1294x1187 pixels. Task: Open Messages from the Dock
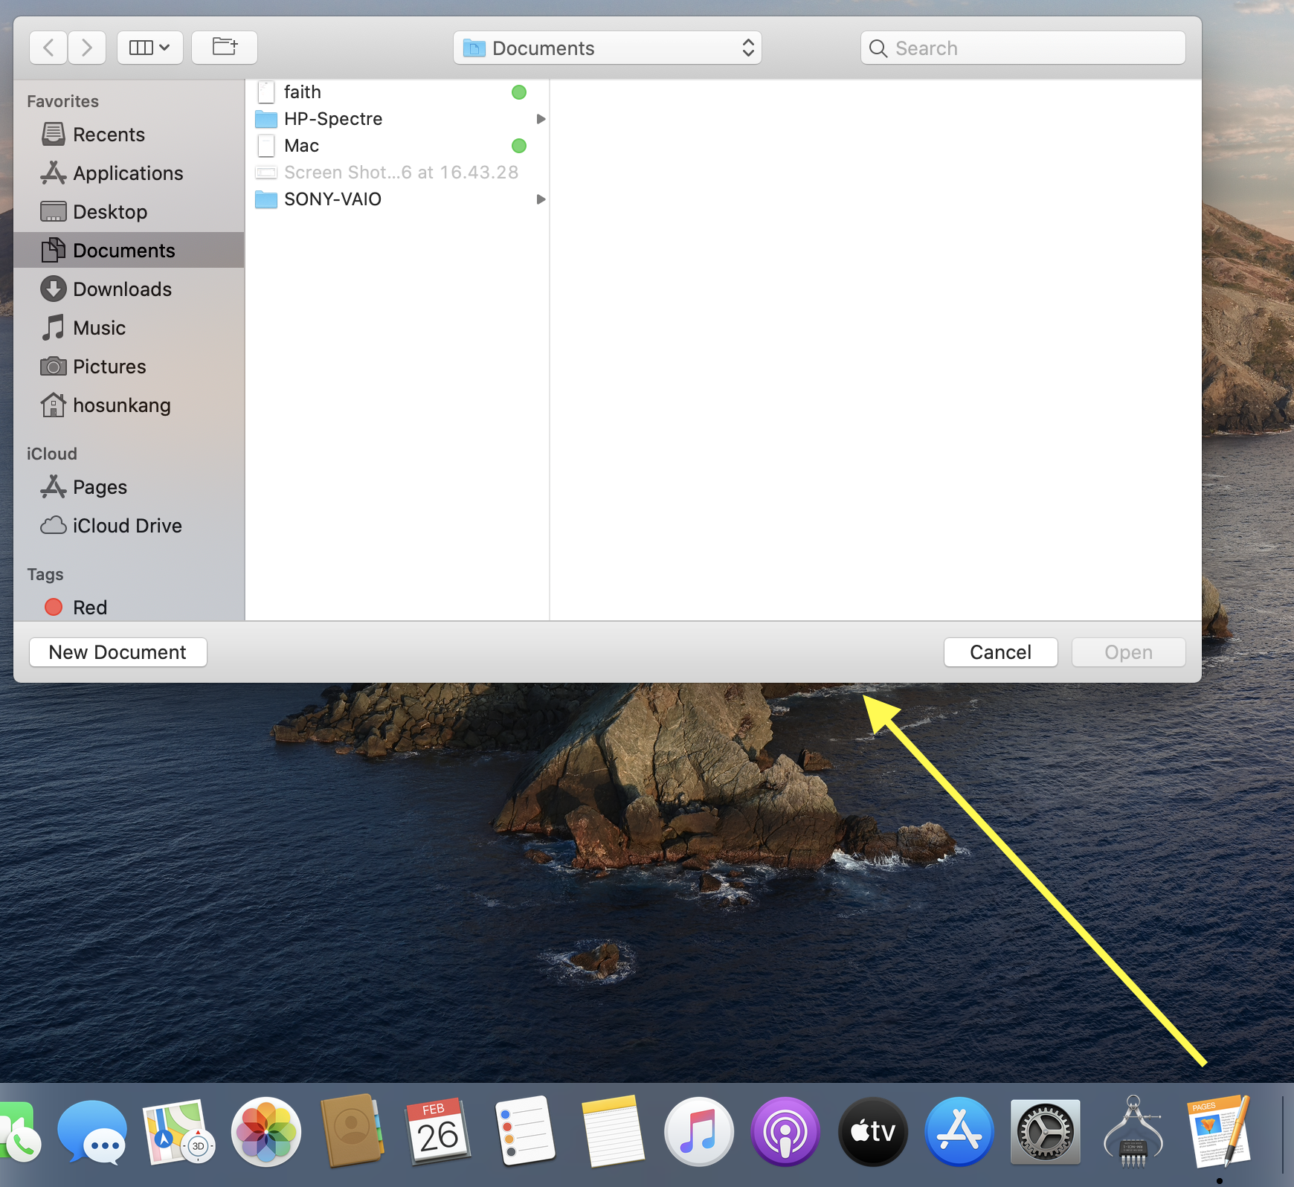click(92, 1132)
